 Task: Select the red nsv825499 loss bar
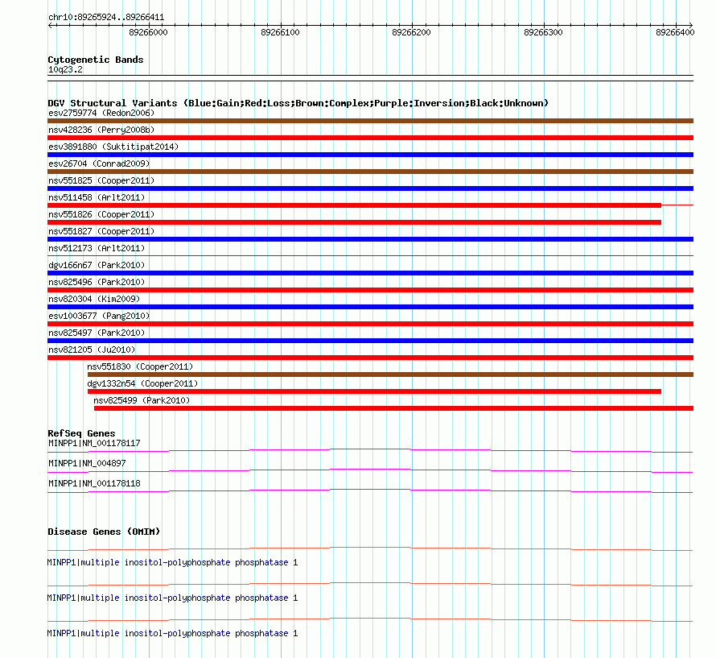pos(393,408)
